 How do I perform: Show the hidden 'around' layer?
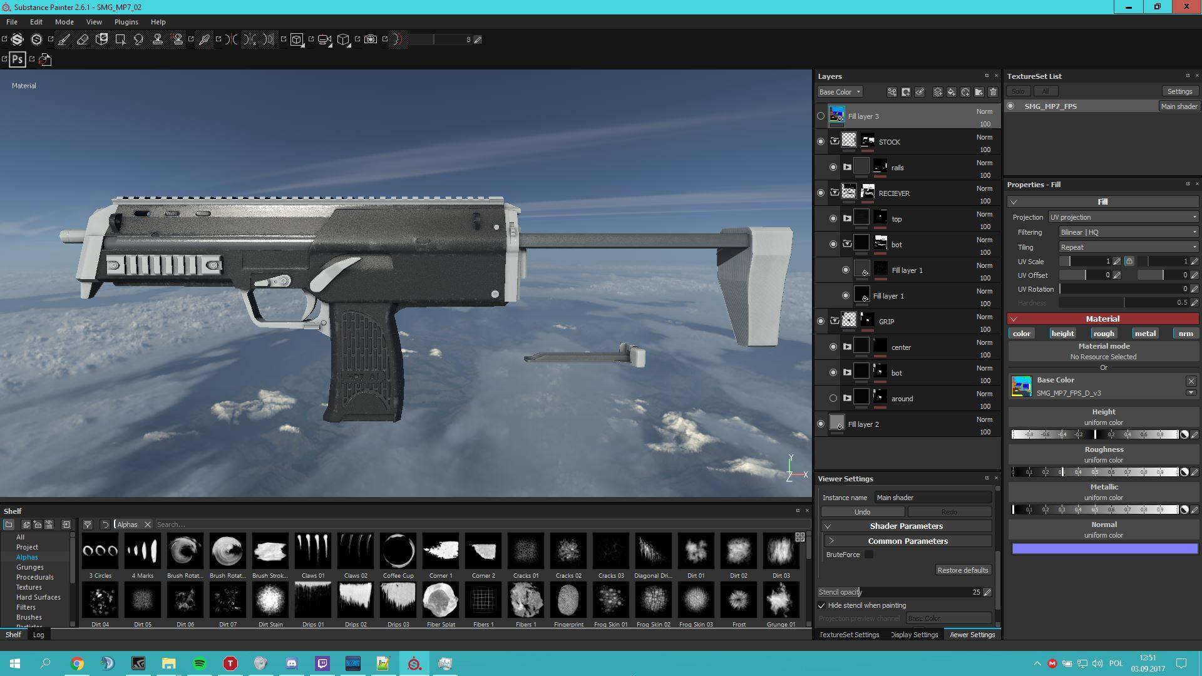click(833, 398)
